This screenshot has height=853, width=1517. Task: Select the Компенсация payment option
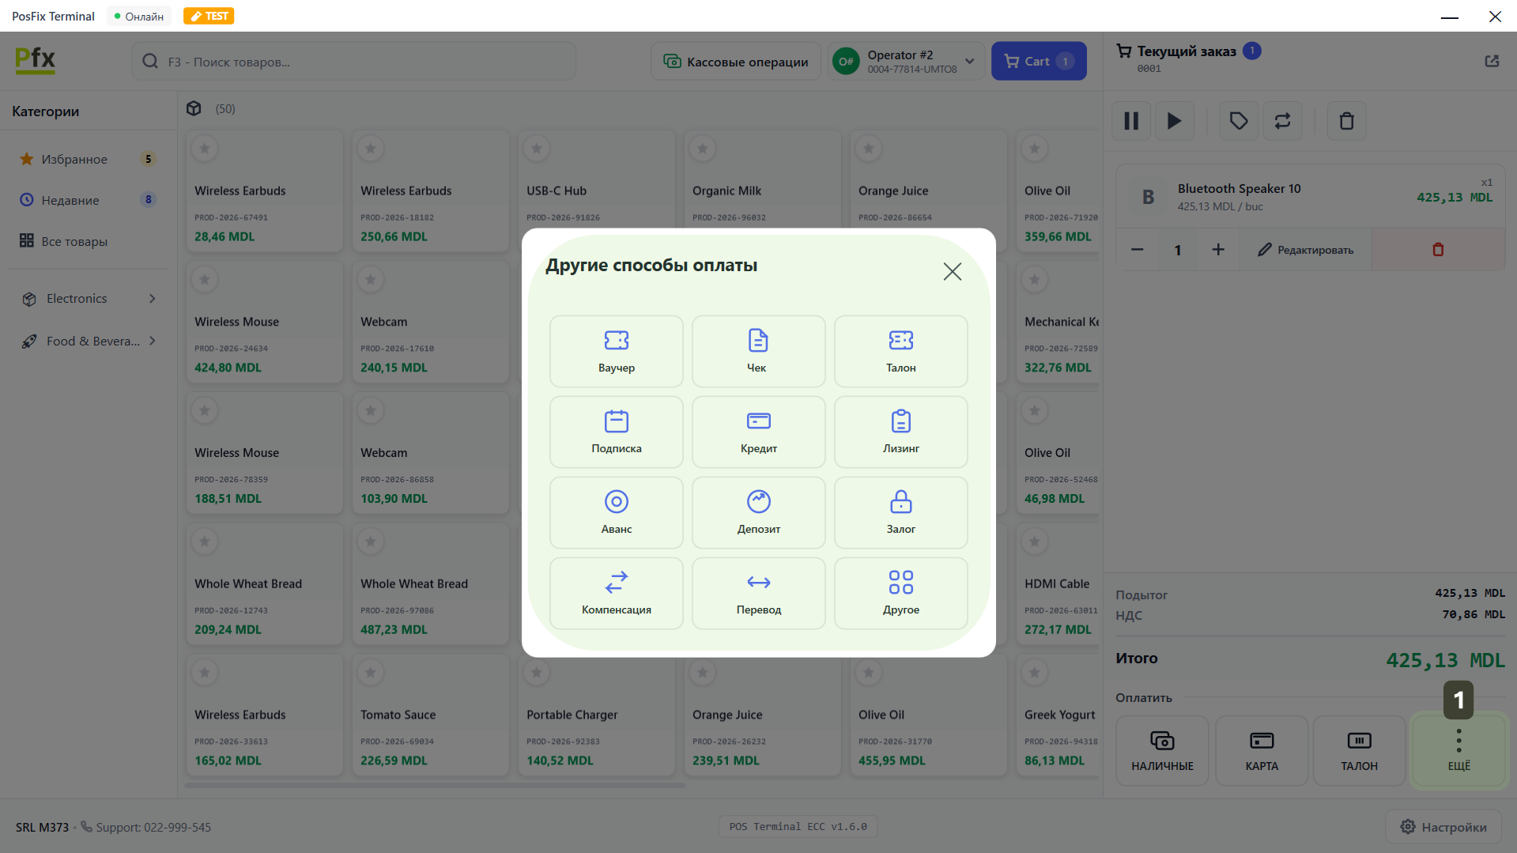point(616,593)
